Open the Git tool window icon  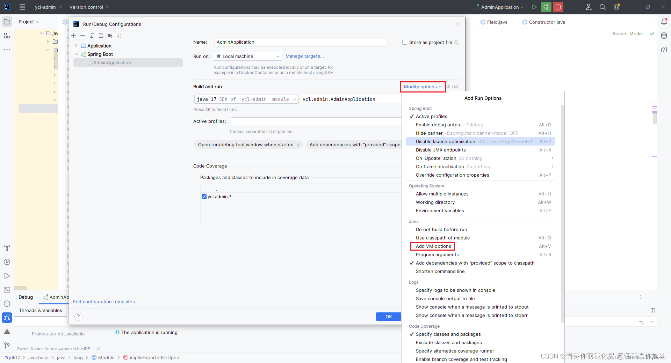pyautogui.click(x=7, y=346)
